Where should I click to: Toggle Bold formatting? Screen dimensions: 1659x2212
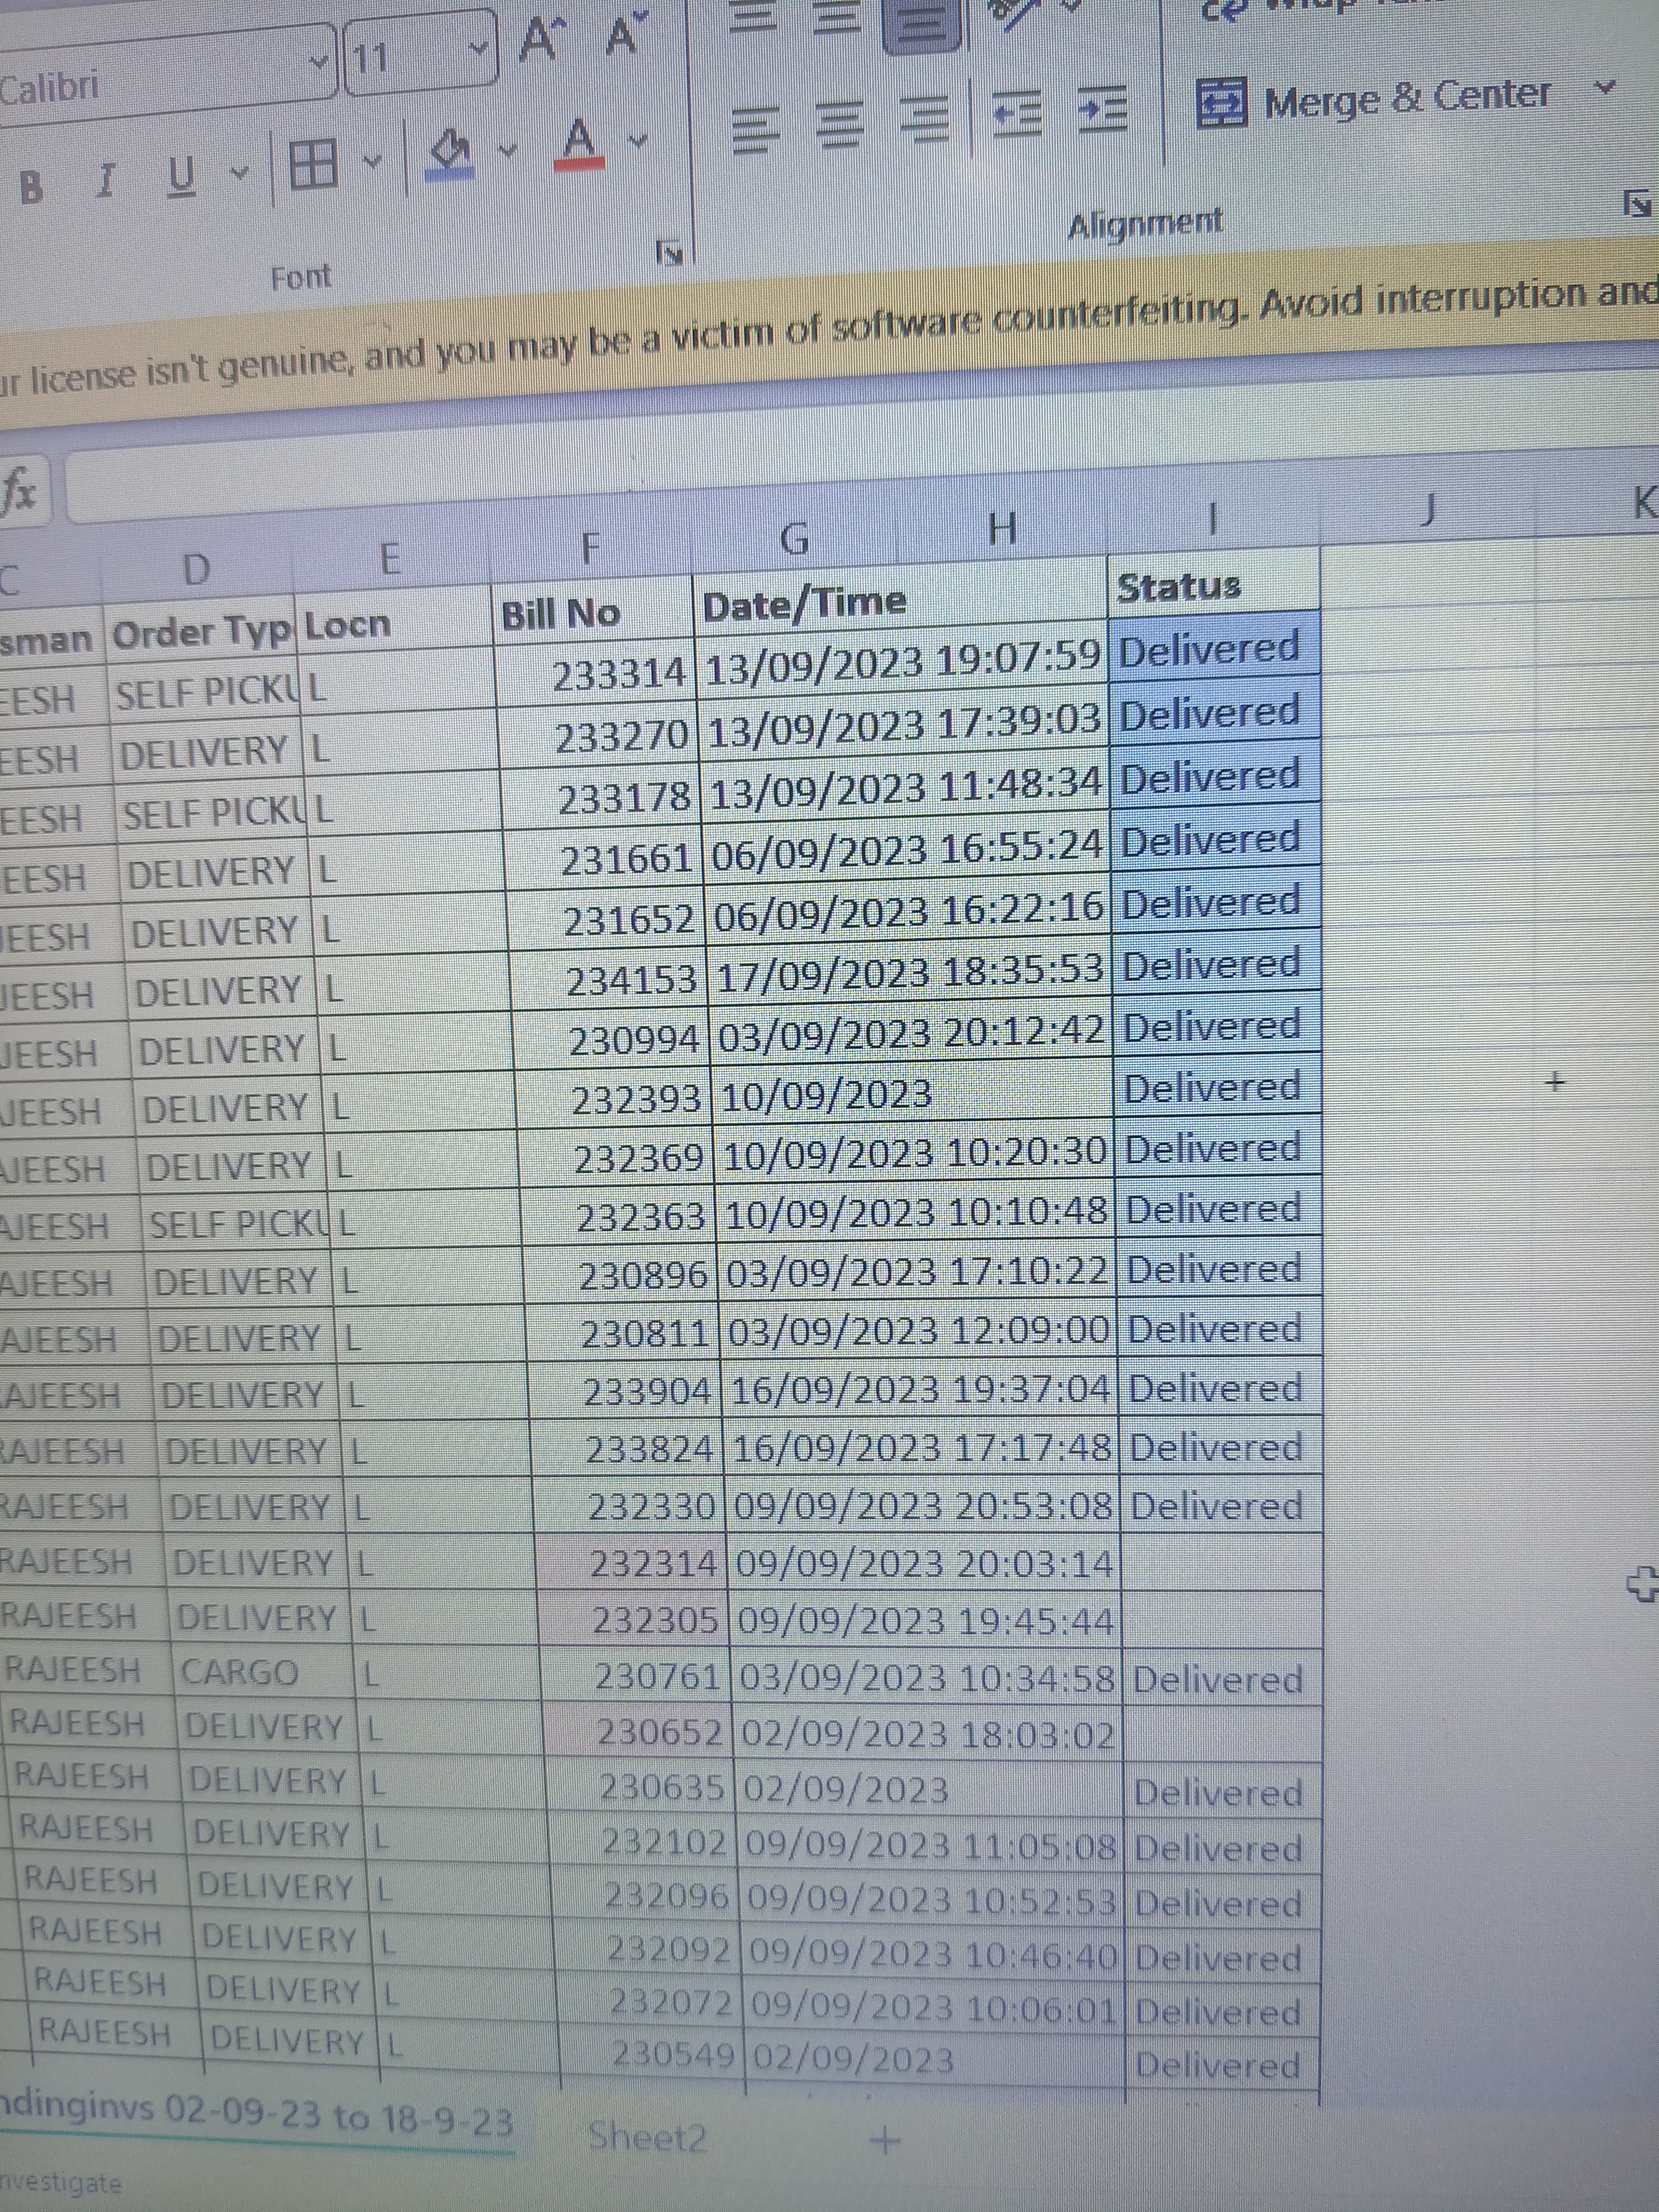[x=32, y=187]
